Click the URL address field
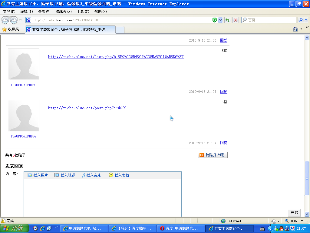 pos(122,20)
